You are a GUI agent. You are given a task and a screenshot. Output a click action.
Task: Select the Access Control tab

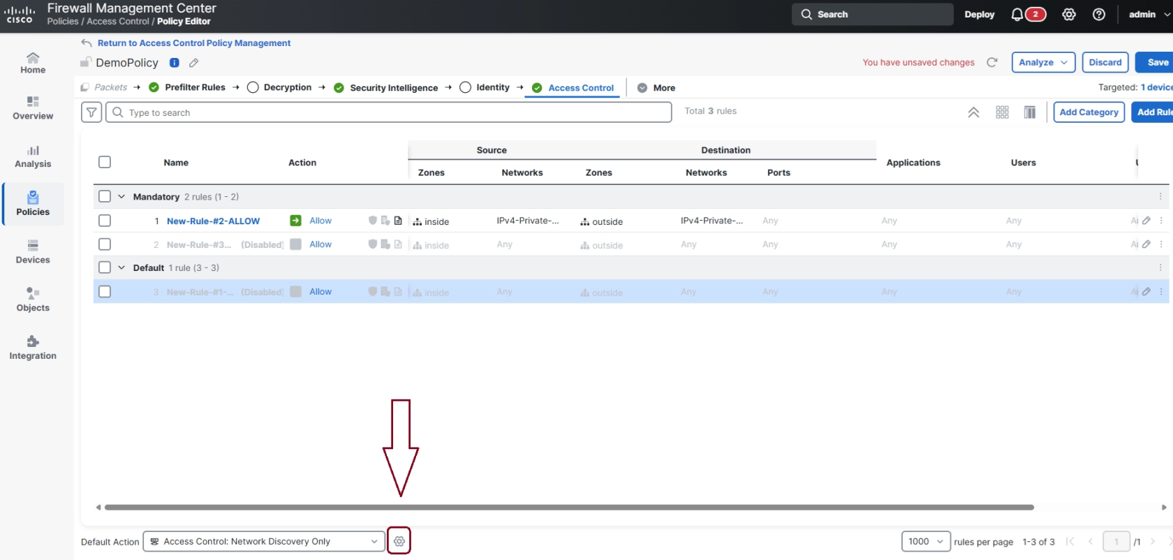click(x=573, y=88)
